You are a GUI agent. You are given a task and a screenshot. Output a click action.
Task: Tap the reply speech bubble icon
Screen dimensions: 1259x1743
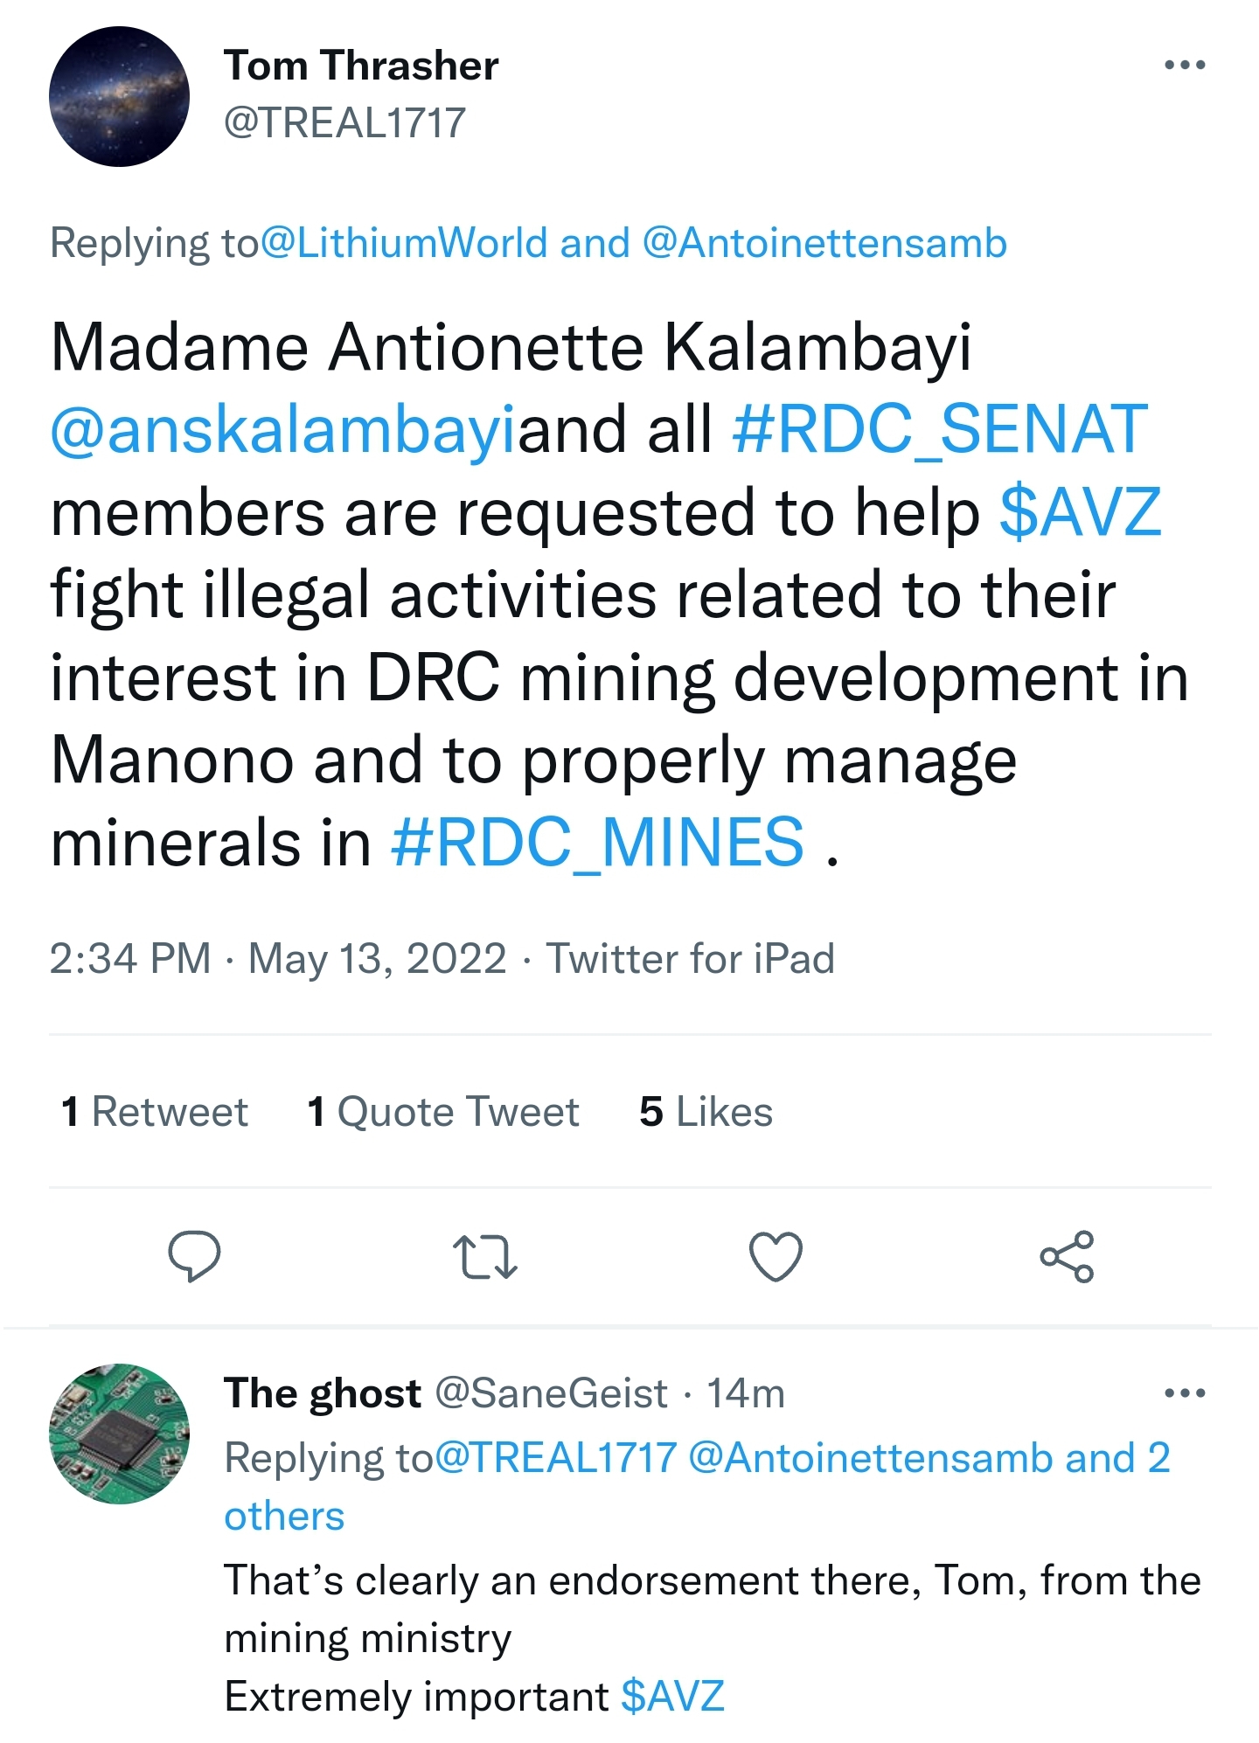pos(193,1255)
